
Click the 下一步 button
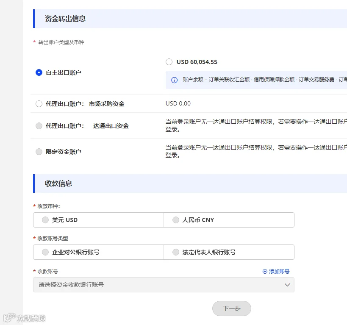(x=232, y=308)
